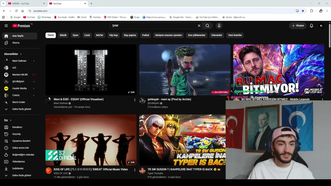Screen dimensions: 331x186
Task: Select the Müzik filter chip
Action: tap(63, 35)
